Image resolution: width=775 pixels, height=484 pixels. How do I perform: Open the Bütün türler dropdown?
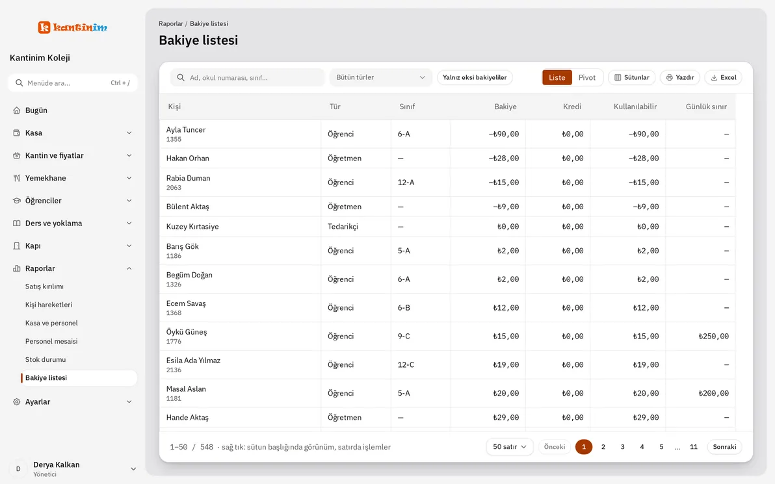tap(380, 77)
